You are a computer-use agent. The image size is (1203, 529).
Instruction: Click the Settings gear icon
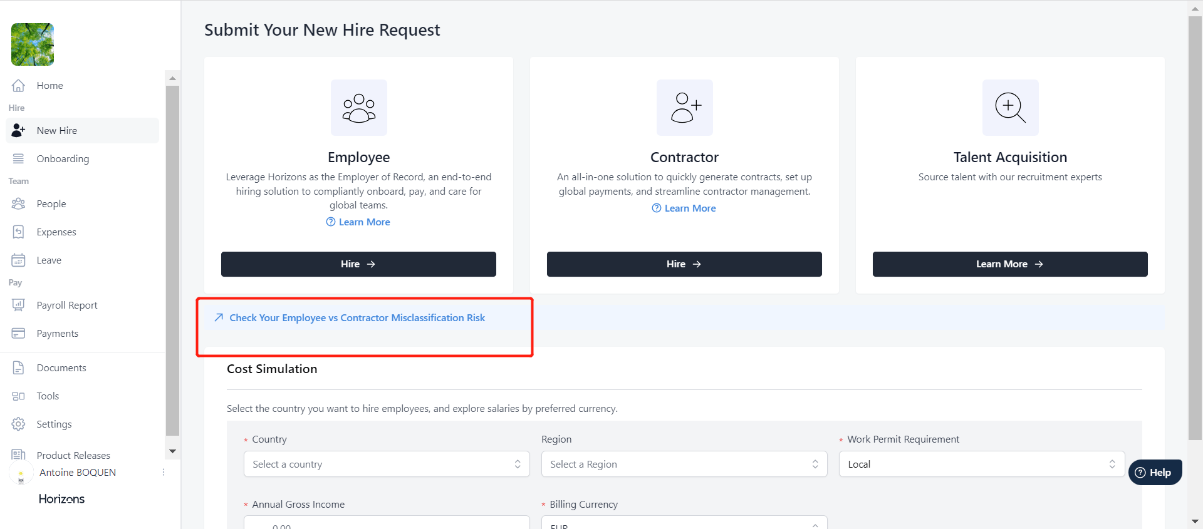19,424
